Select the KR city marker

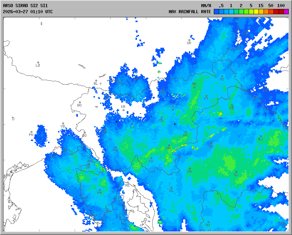123,110
